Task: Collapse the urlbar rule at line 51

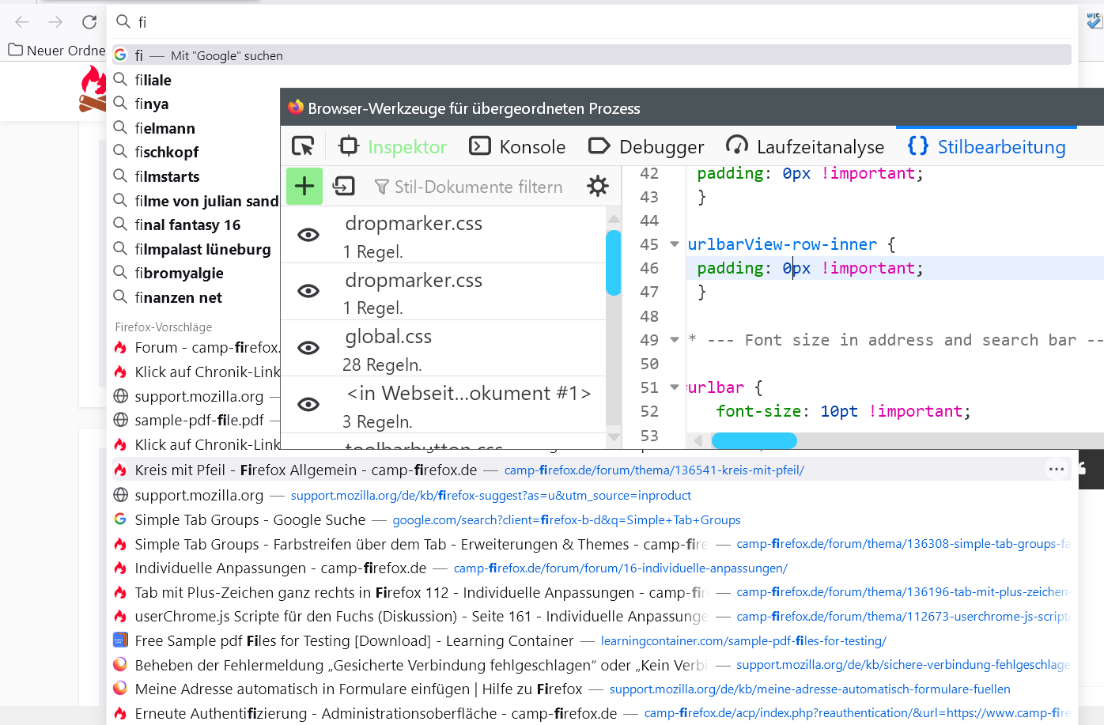Action: tap(675, 387)
